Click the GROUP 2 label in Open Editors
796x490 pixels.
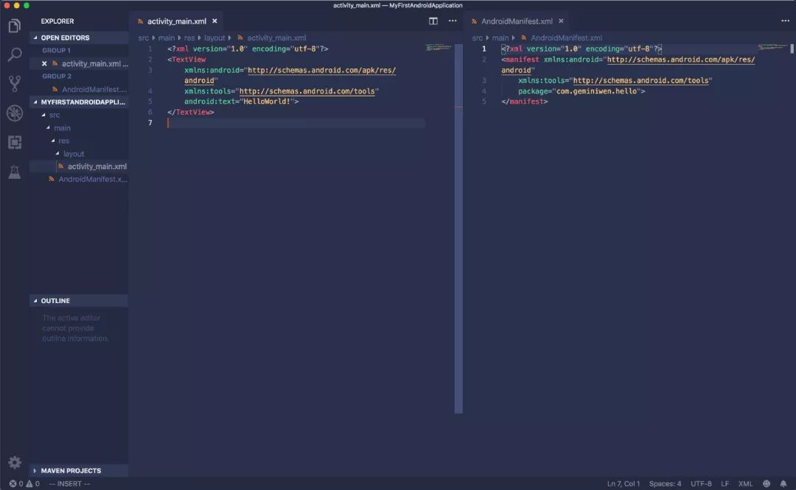57,76
